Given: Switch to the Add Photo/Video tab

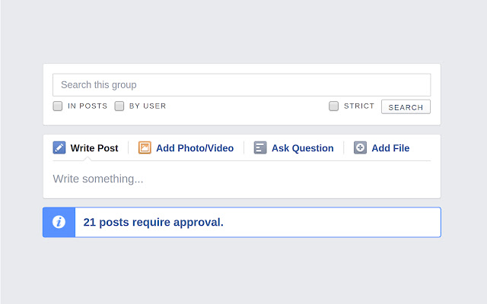Looking at the screenshot, I should (x=195, y=148).
